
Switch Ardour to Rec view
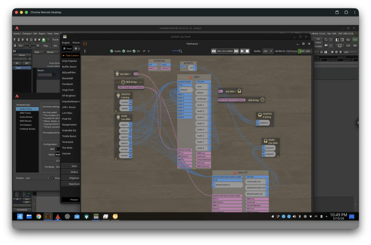coord(348,40)
